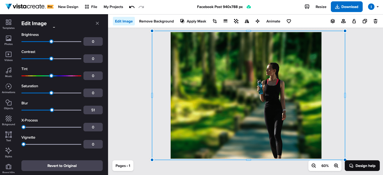Viewport: 383px width, 175px height.
Task: Open the Flip options
Action: [x=247, y=21]
